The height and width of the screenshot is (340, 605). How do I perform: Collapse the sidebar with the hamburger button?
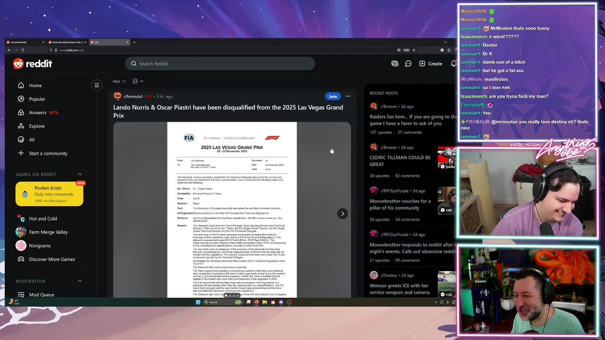click(96, 85)
